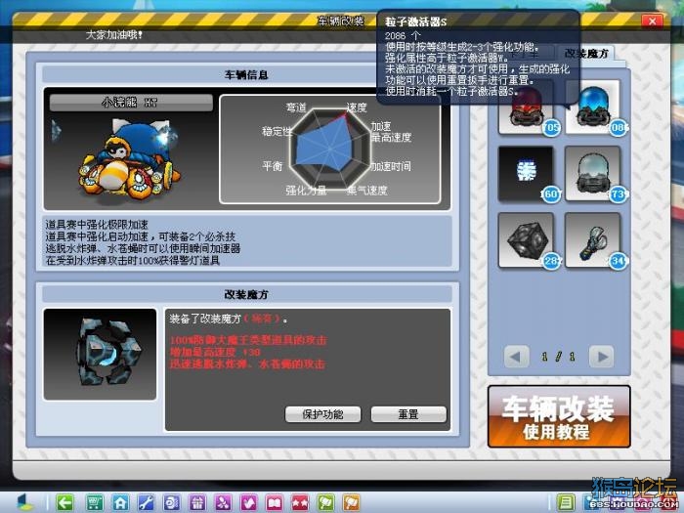Open the 车辆改装 使用教程 tutorial banner
This screenshot has height=513, width=684.
[x=559, y=416]
